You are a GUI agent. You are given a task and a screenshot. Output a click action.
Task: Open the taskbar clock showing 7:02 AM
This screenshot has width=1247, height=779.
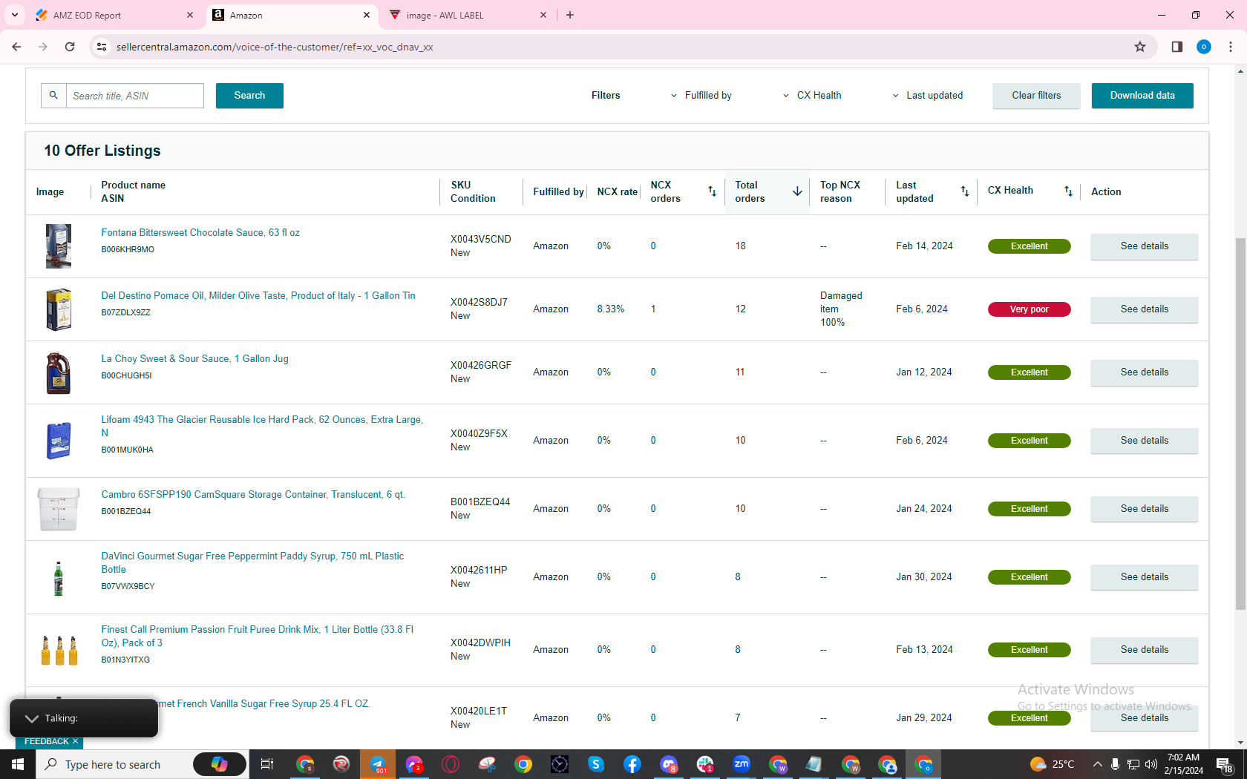pyautogui.click(x=1183, y=764)
